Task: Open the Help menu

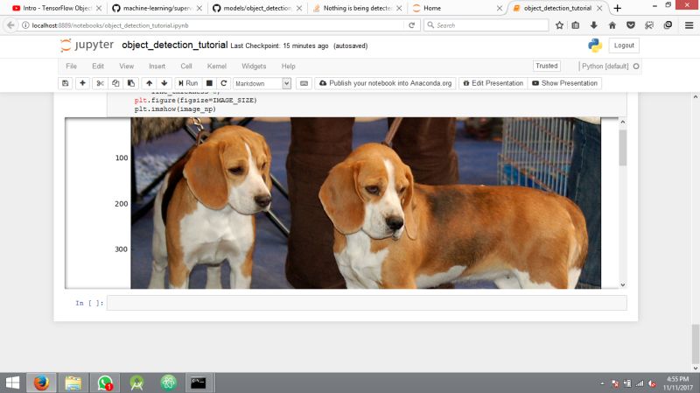Action: (x=289, y=67)
